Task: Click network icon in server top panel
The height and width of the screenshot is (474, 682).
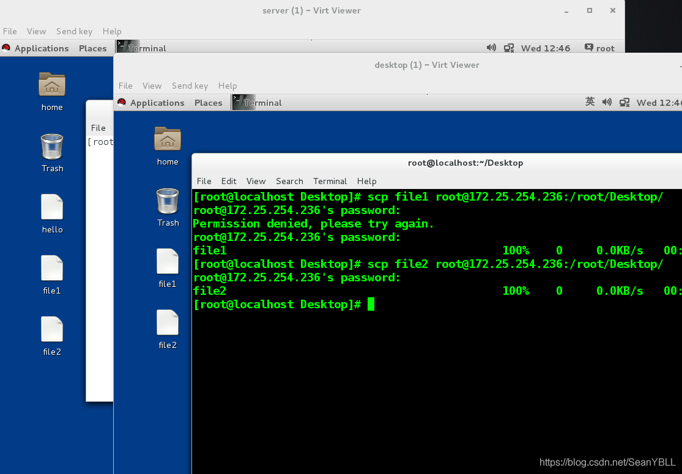Action: (x=509, y=48)
